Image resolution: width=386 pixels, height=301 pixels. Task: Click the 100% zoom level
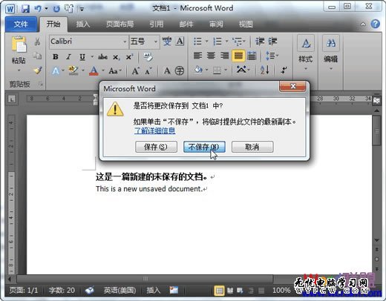[x=281, y=290]
